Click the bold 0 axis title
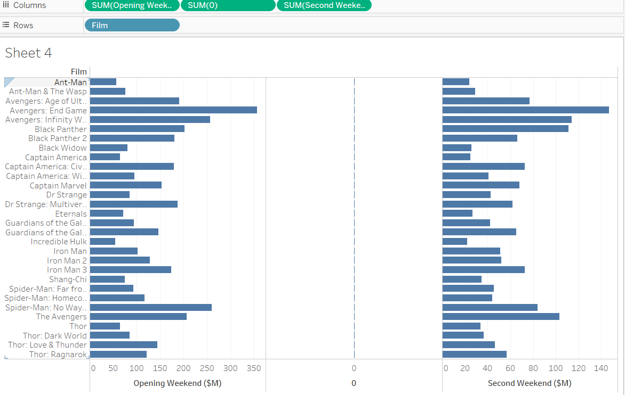Viewport: 625px width, 395px height. pos(354,383)
